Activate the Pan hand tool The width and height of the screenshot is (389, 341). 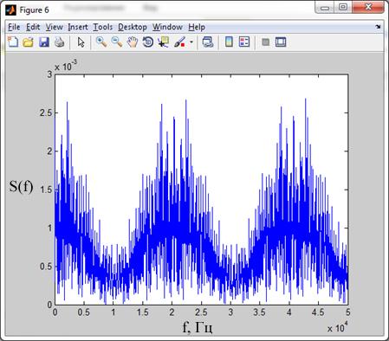(133, 42)
